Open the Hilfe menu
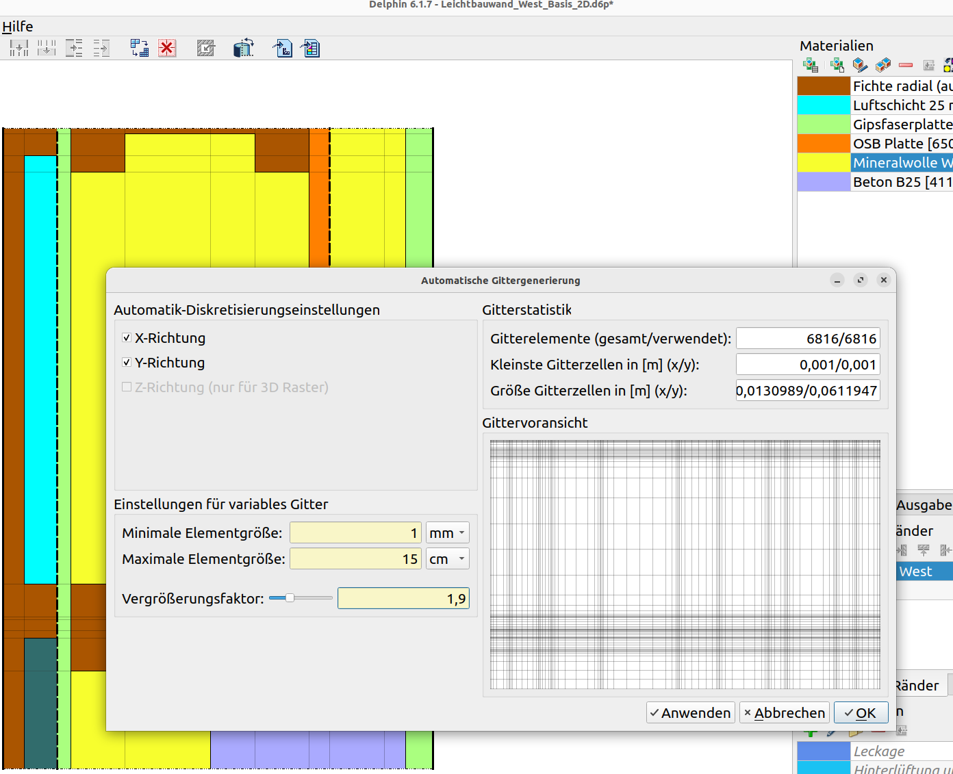953x774 pixels. point(18,27)
